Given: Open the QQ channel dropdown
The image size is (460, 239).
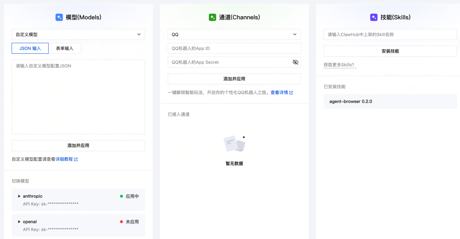Looking at the screenshot, I should pyautogui.click(x=234, y=35).
